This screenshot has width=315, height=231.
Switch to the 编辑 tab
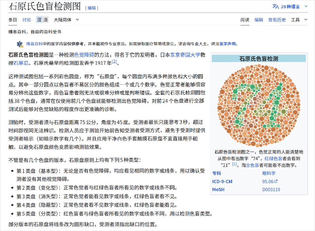(x=258, y=20)
